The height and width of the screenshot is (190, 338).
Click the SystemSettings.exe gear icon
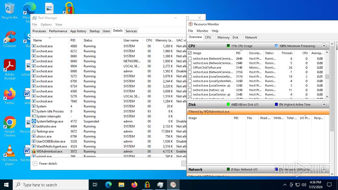click(x=34, y=121)
